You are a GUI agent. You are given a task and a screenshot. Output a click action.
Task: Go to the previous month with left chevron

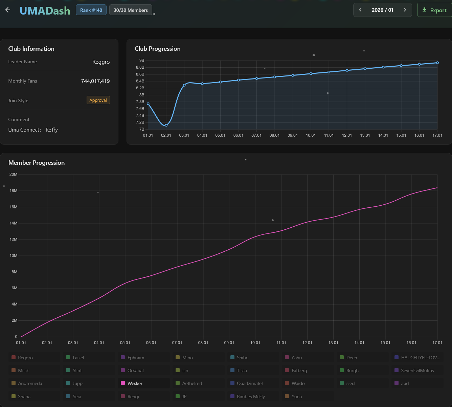360,10
